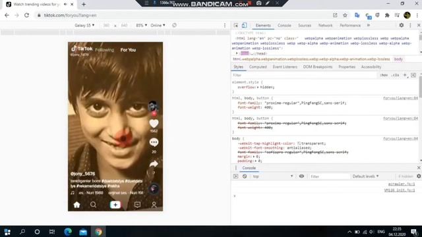Show more DevTools tabs chevron
The height and width of the screenshot is (237, 422).
[x=369, y=25]
